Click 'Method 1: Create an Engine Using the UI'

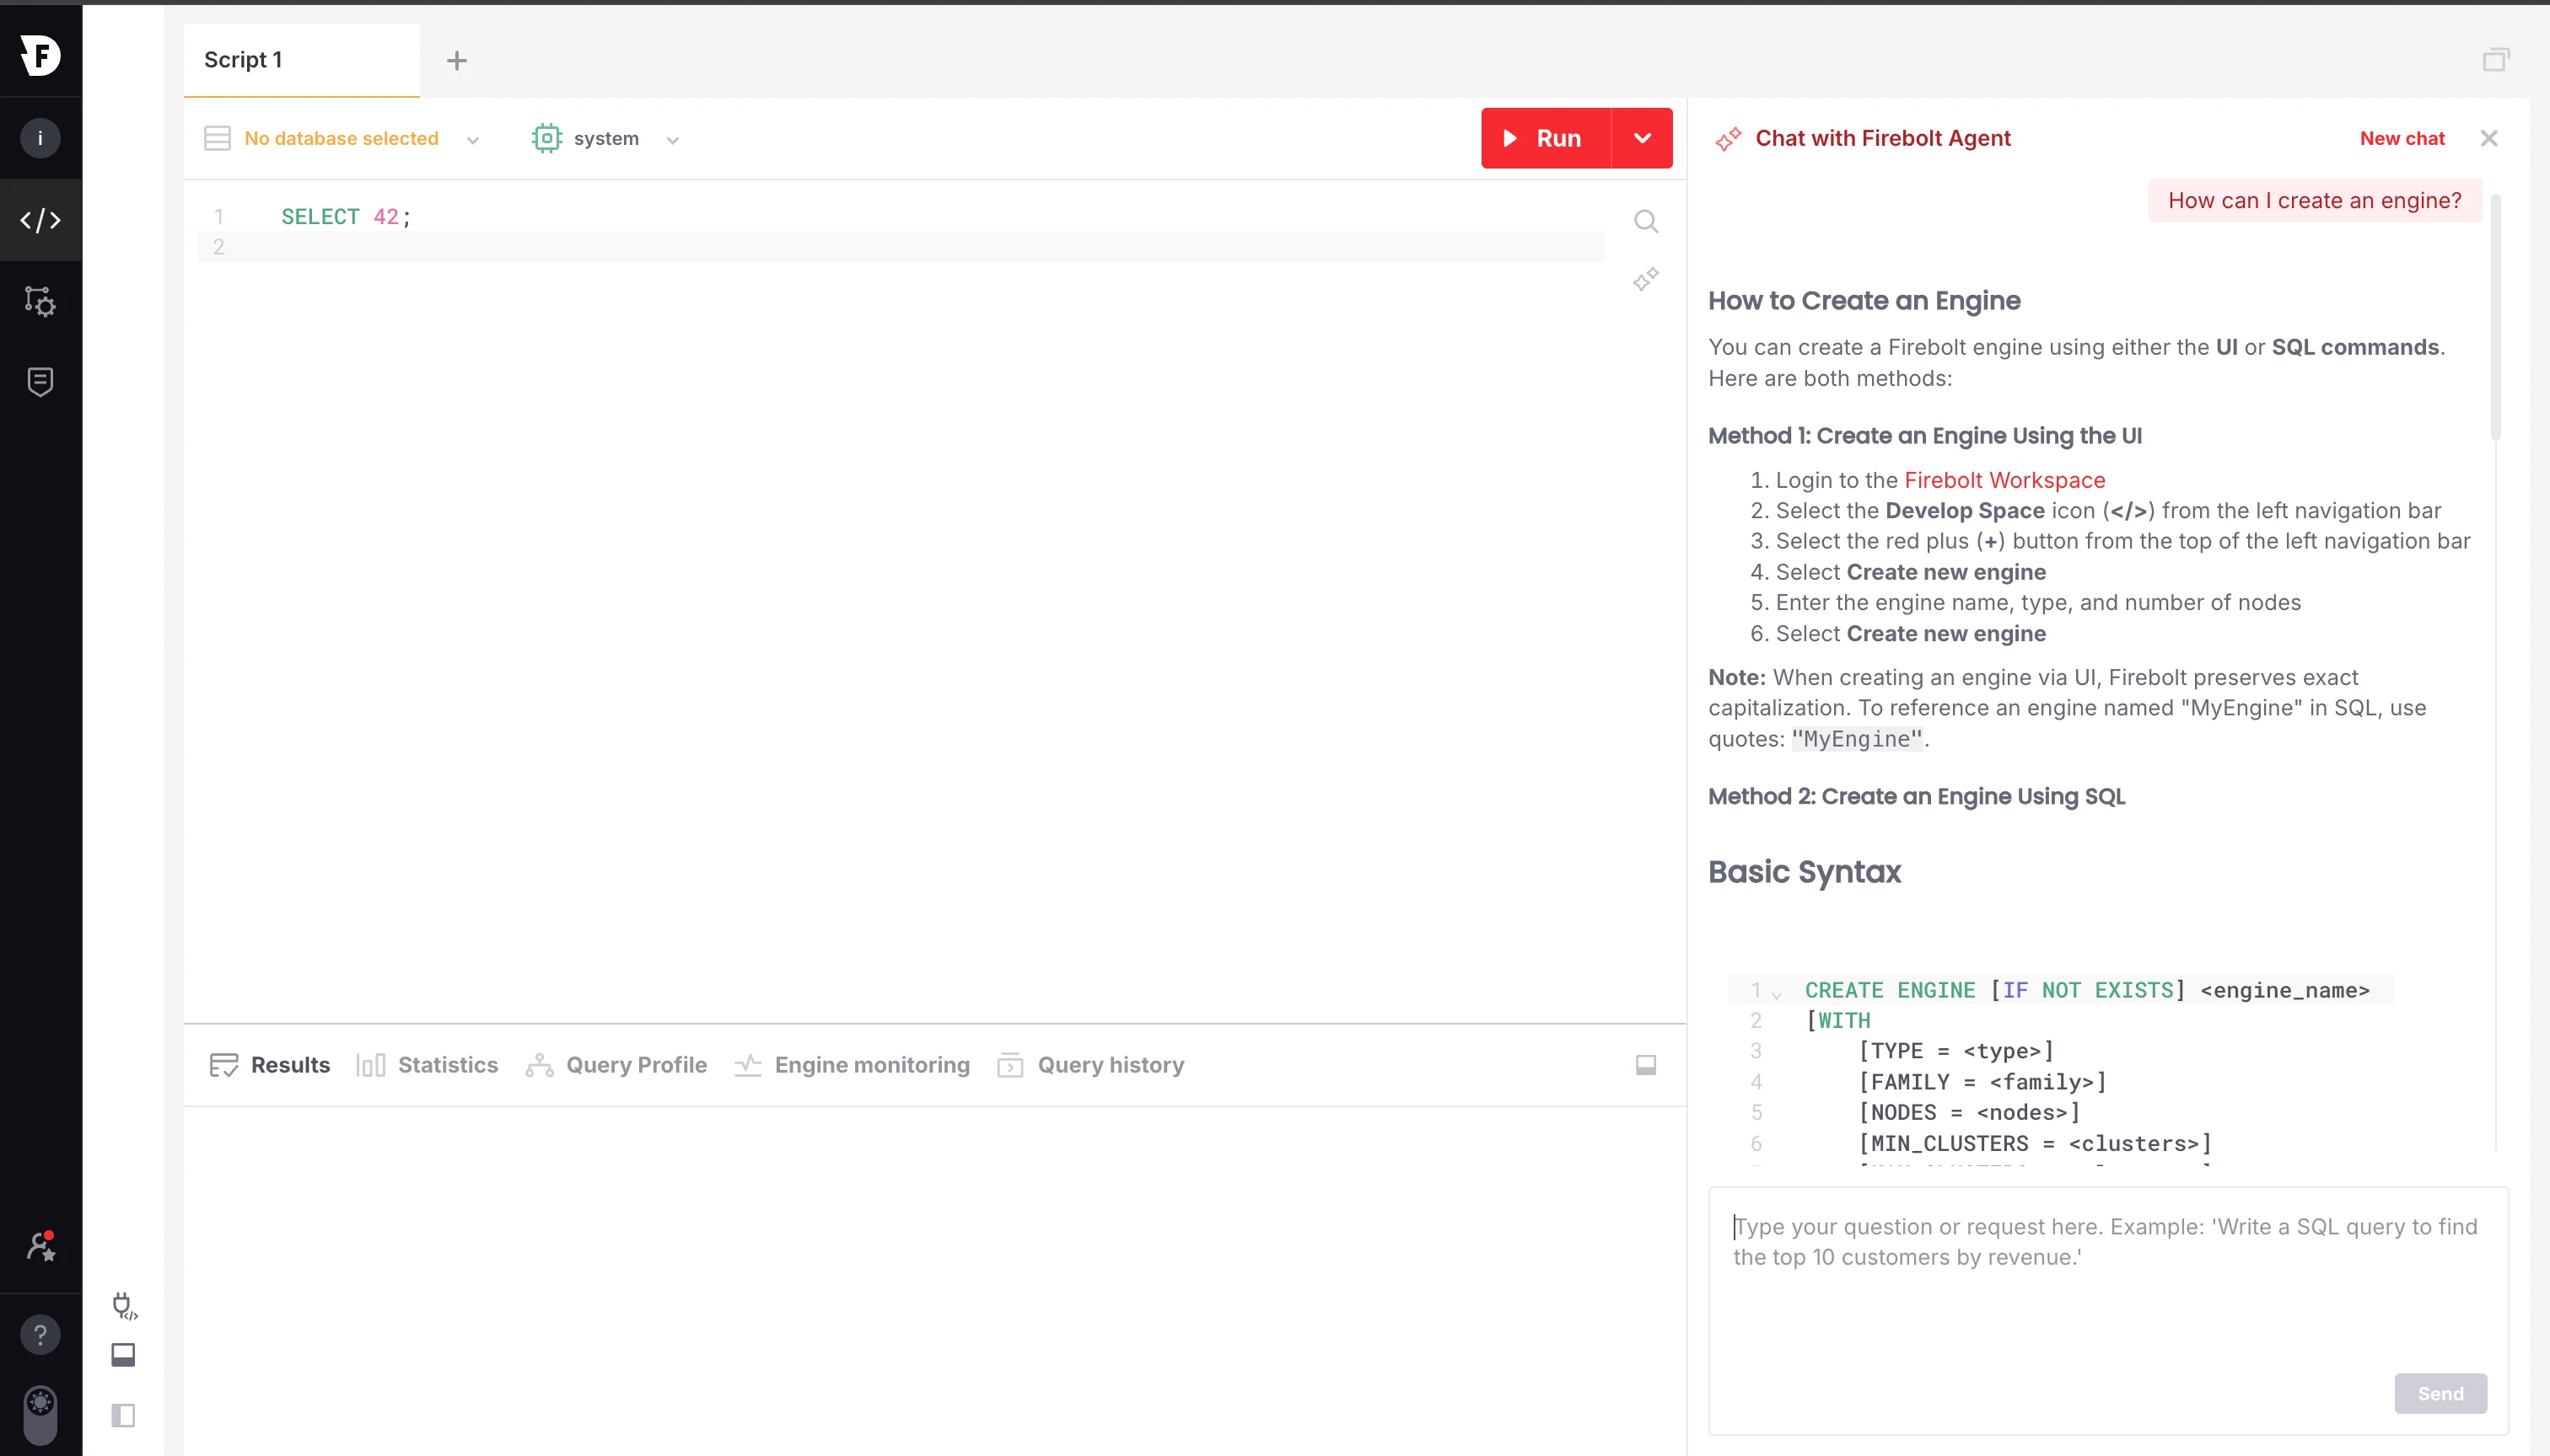[1925, 436]
